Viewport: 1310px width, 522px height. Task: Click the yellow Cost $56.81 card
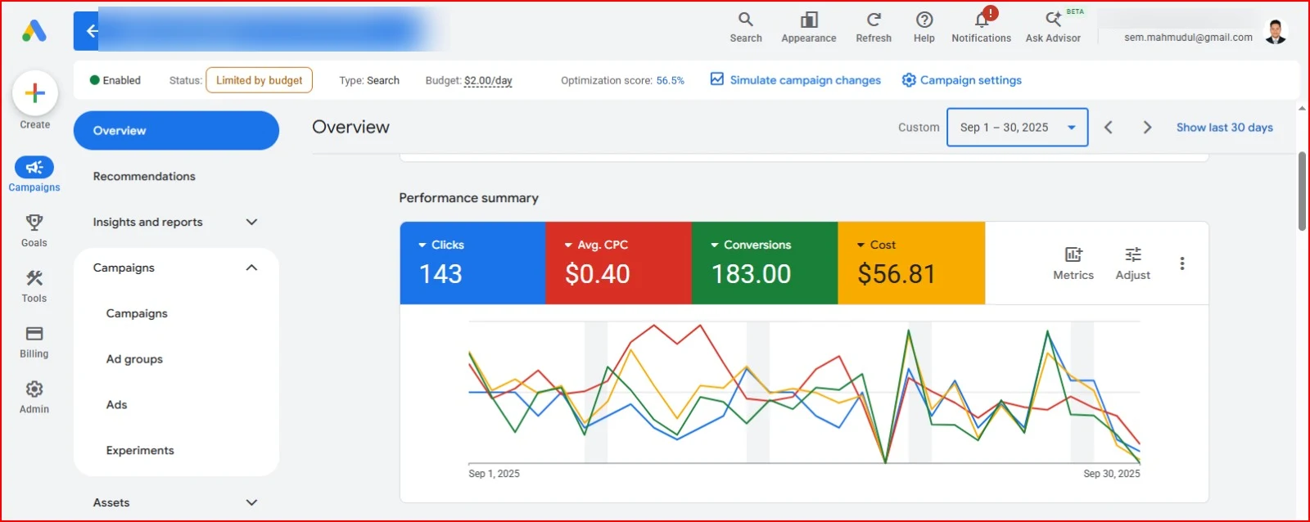point(911,263)
